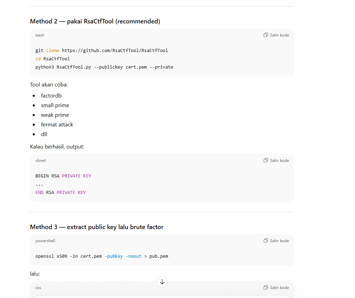Screen dimensions: 355x298
Task: Click the python3 RsaCtfTool.py command line
Action: 104,67
